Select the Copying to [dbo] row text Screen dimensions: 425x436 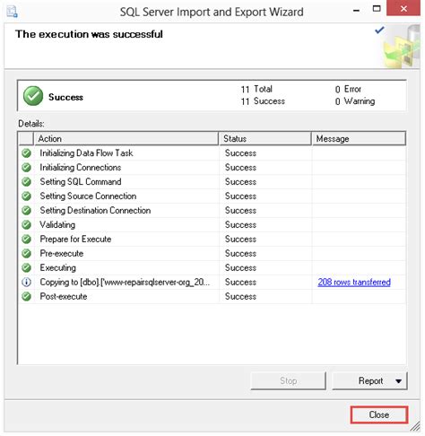125,282
